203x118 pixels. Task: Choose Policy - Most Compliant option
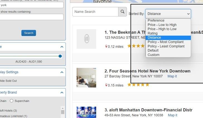(168, 42)
